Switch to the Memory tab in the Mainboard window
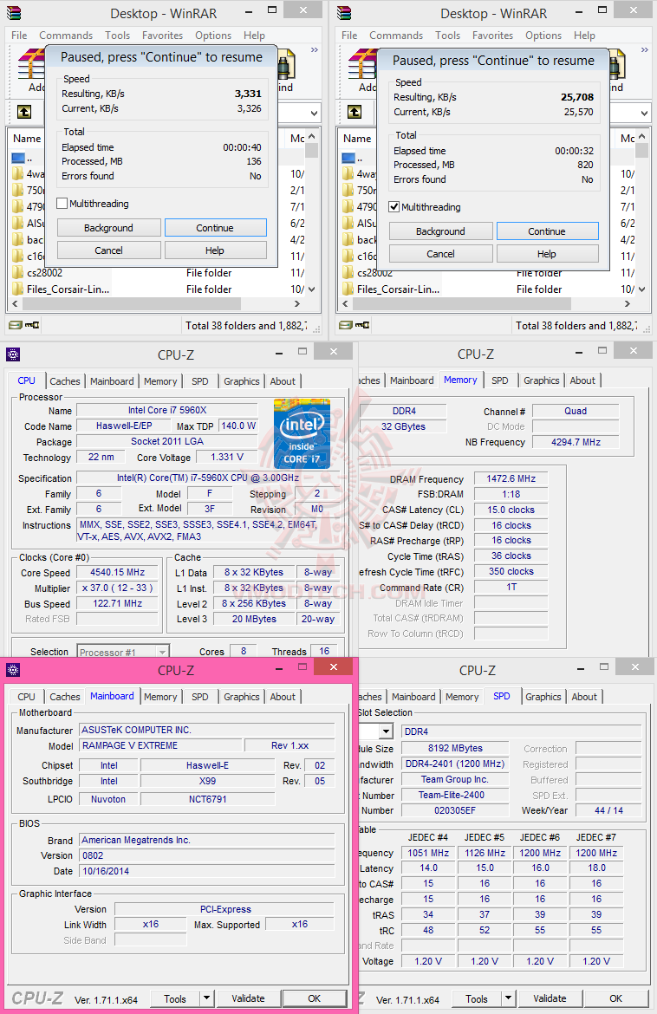The width and height of the screenshot is (657, 1014). tap(160, 697)
